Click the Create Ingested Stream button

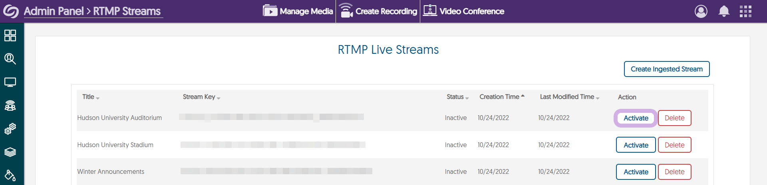click(x=666, y=69)
